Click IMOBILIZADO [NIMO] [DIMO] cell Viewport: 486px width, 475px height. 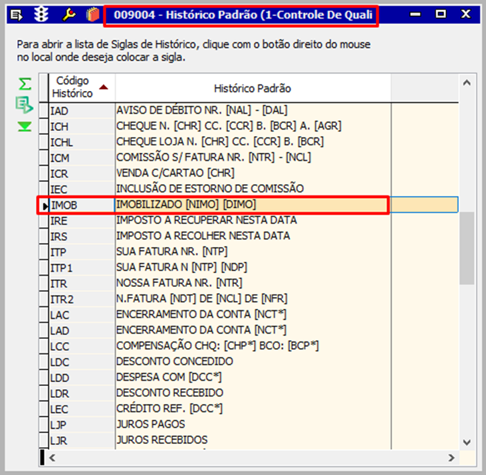pyautogui.click(x=253, y=205)
